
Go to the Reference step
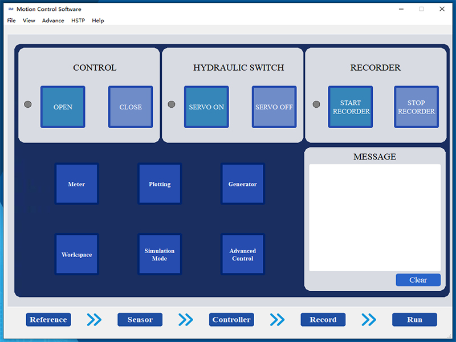pyautogui.click(x=48, y=320)
